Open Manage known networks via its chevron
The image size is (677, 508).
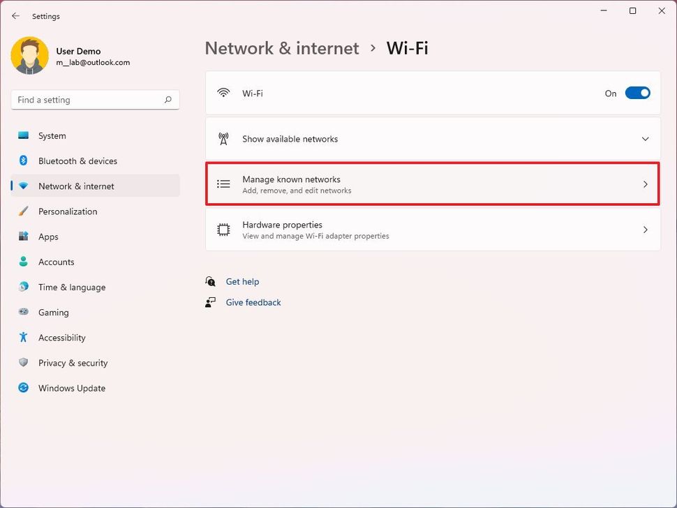point(646,184)
